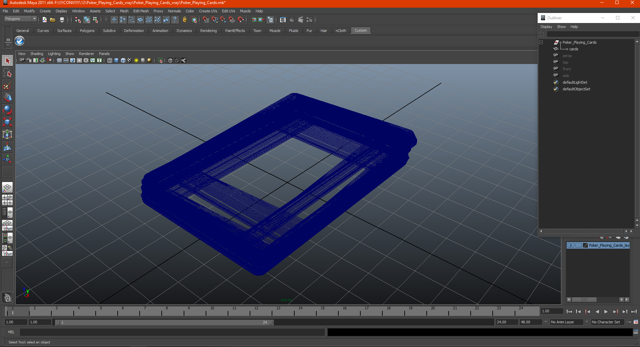Toggle select by hierarchy mode
This screenshot has height=347, width=640.
coord(78,20)
